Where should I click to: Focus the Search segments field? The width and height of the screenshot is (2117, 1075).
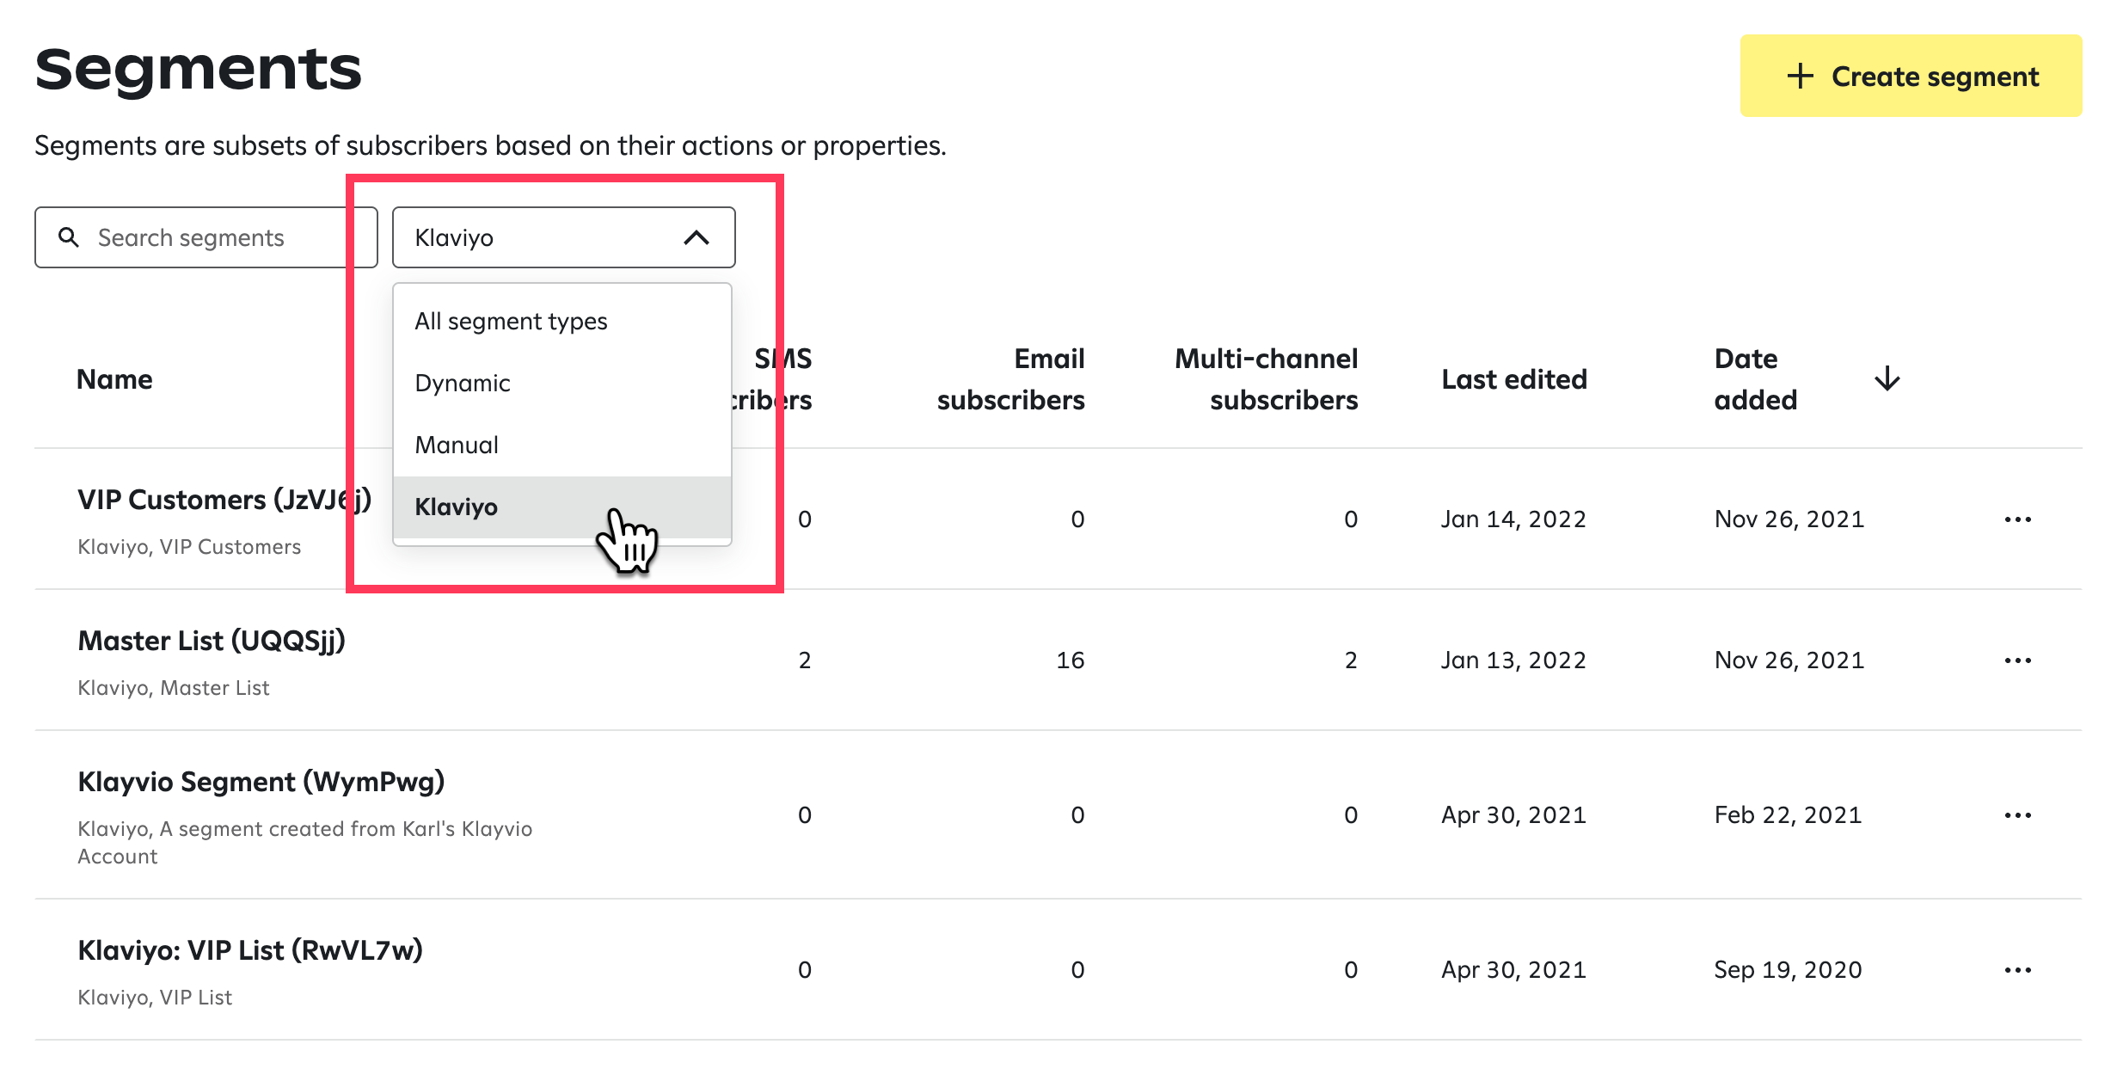click(x=206, y=237)
